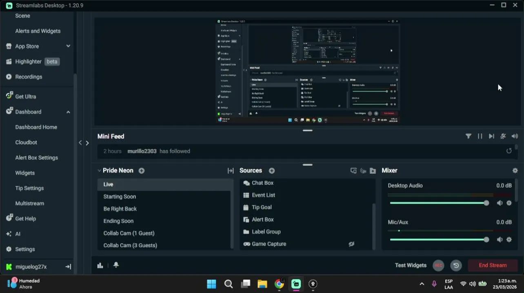Screen dimensions: 524x293
Task: Click notifications bell near stats icon
Action: (x=116, y=265)
